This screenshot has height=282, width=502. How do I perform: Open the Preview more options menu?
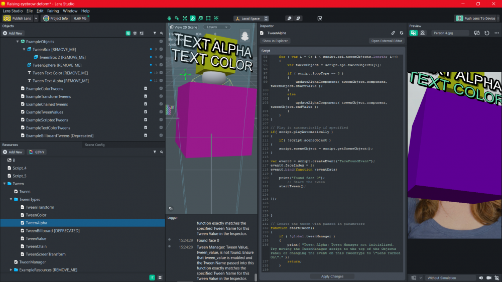pyautogui.click(x=496, y=33)
